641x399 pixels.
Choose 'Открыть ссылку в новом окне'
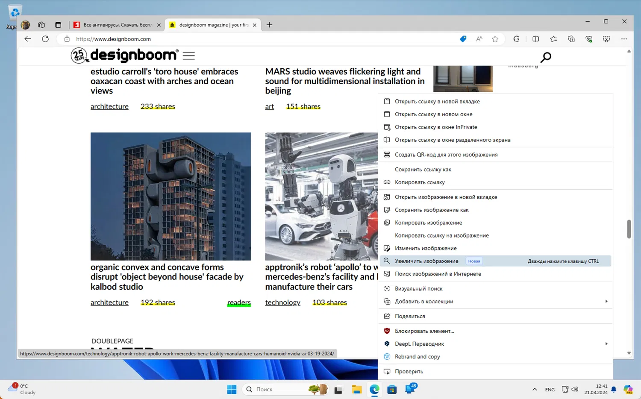(496, 114)
